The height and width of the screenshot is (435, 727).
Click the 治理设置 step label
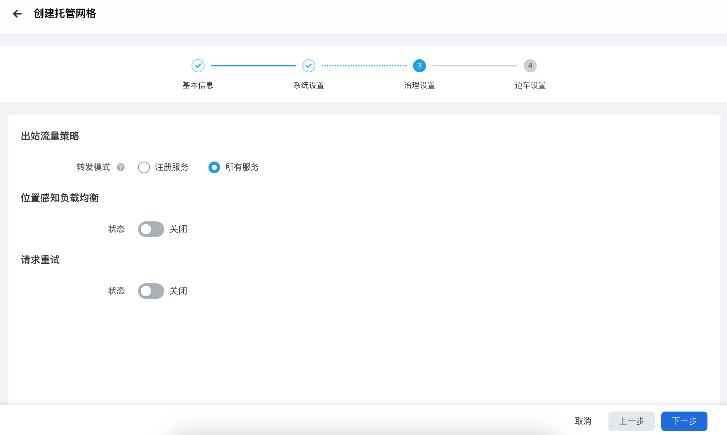coord(419,85)
